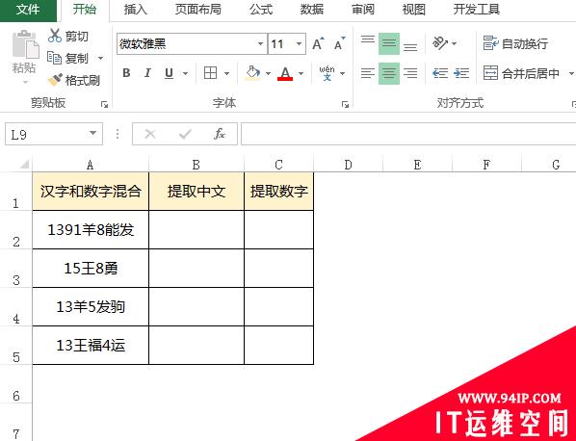Decrease font size with small A
Image resolution: width=576 pixels, height=441 pixels.
[x=339, y=44]
